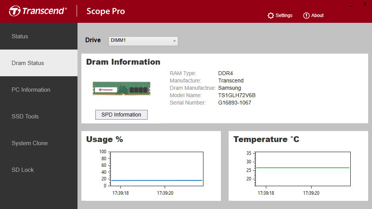Click the SPD Information button
The image size is (372, 209).
(x=121, y=115)
